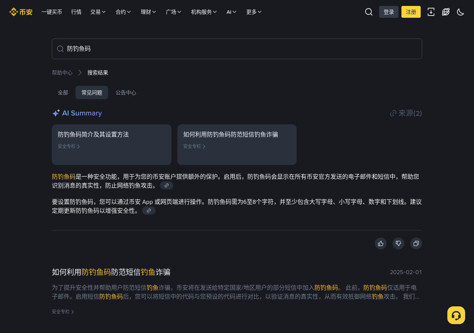474x333 pixels.
Task: Expand the 更多 dropdown menu
Action: (254, 12)
